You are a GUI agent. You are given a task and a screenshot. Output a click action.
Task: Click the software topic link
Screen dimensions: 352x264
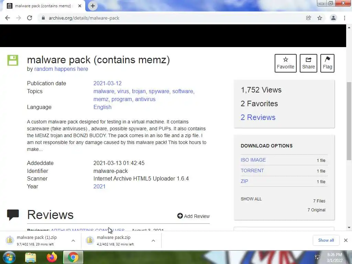coord(183,91)
